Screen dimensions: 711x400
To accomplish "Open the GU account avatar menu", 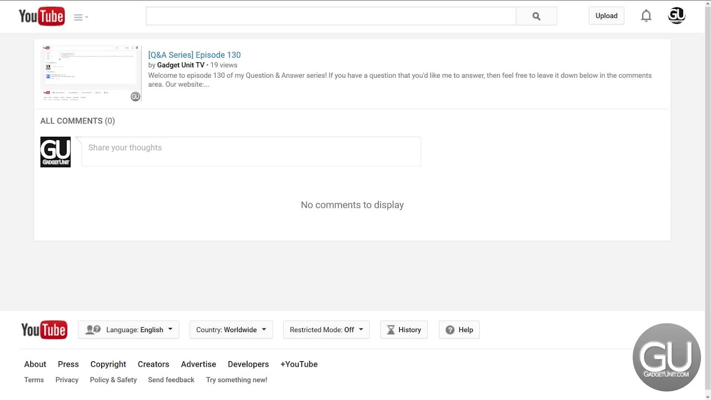I will pos(677,16).
